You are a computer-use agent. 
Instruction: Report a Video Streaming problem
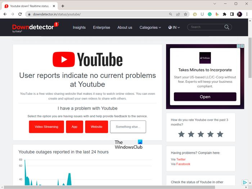(x=46, y=127)
